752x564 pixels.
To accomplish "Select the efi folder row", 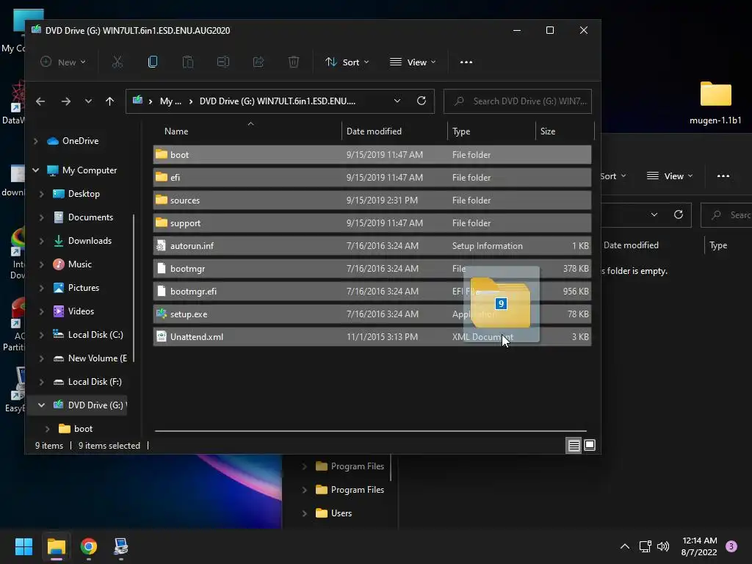I will (x=372, y=178).
